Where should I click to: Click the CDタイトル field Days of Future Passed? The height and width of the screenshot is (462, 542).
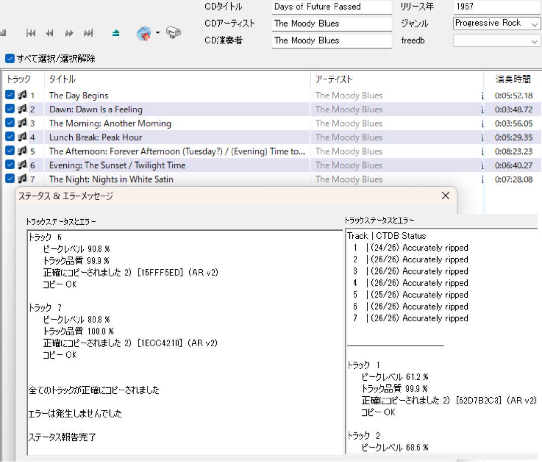[332, 7]
